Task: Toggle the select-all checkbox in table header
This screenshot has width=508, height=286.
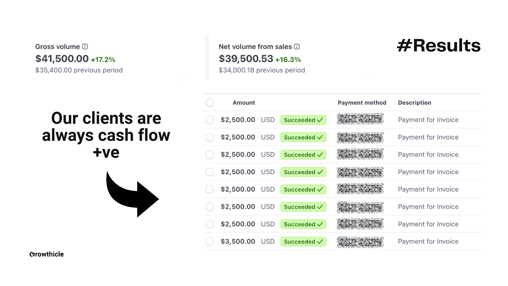Action: point(210,103)
